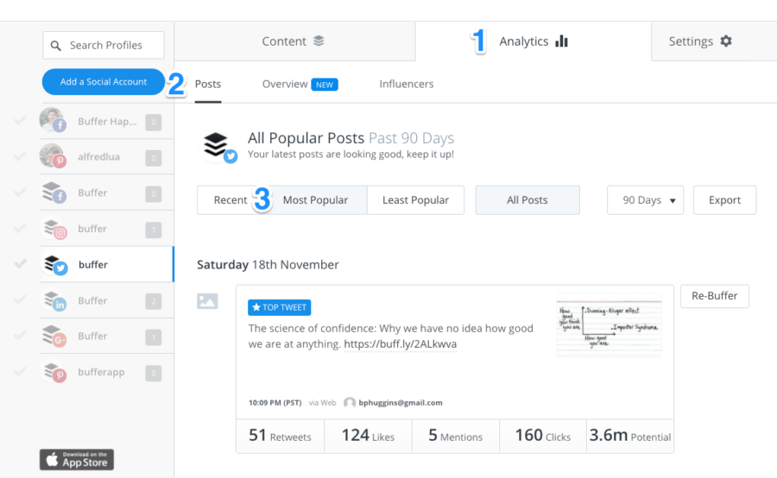This screenshot has width=777, height=478.
Task: Toggle checkmark for buffer Twitter profile
Action: [20, 264]
